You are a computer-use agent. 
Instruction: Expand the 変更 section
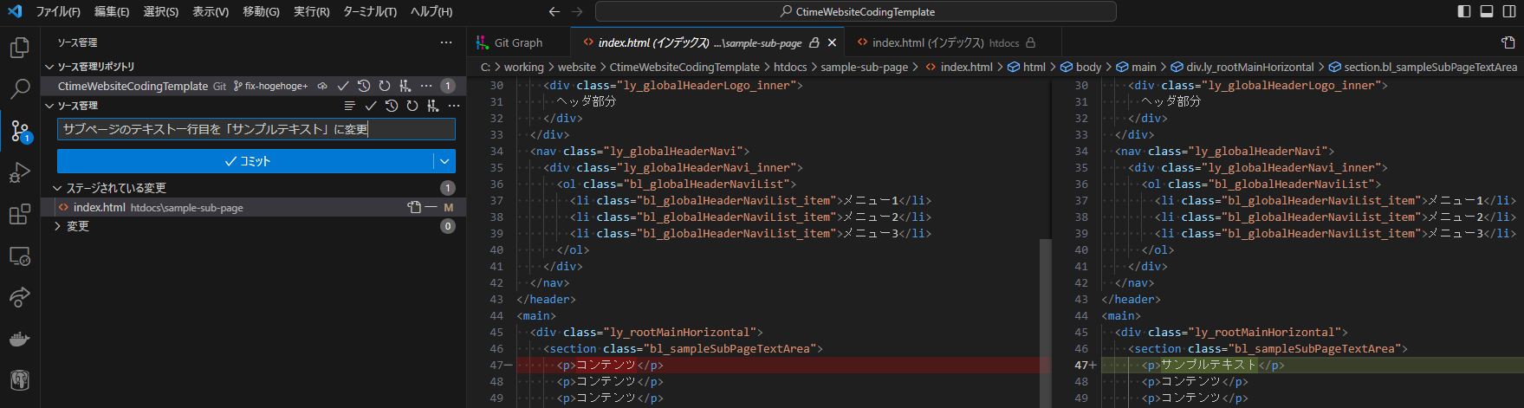[x=58, y=226]
